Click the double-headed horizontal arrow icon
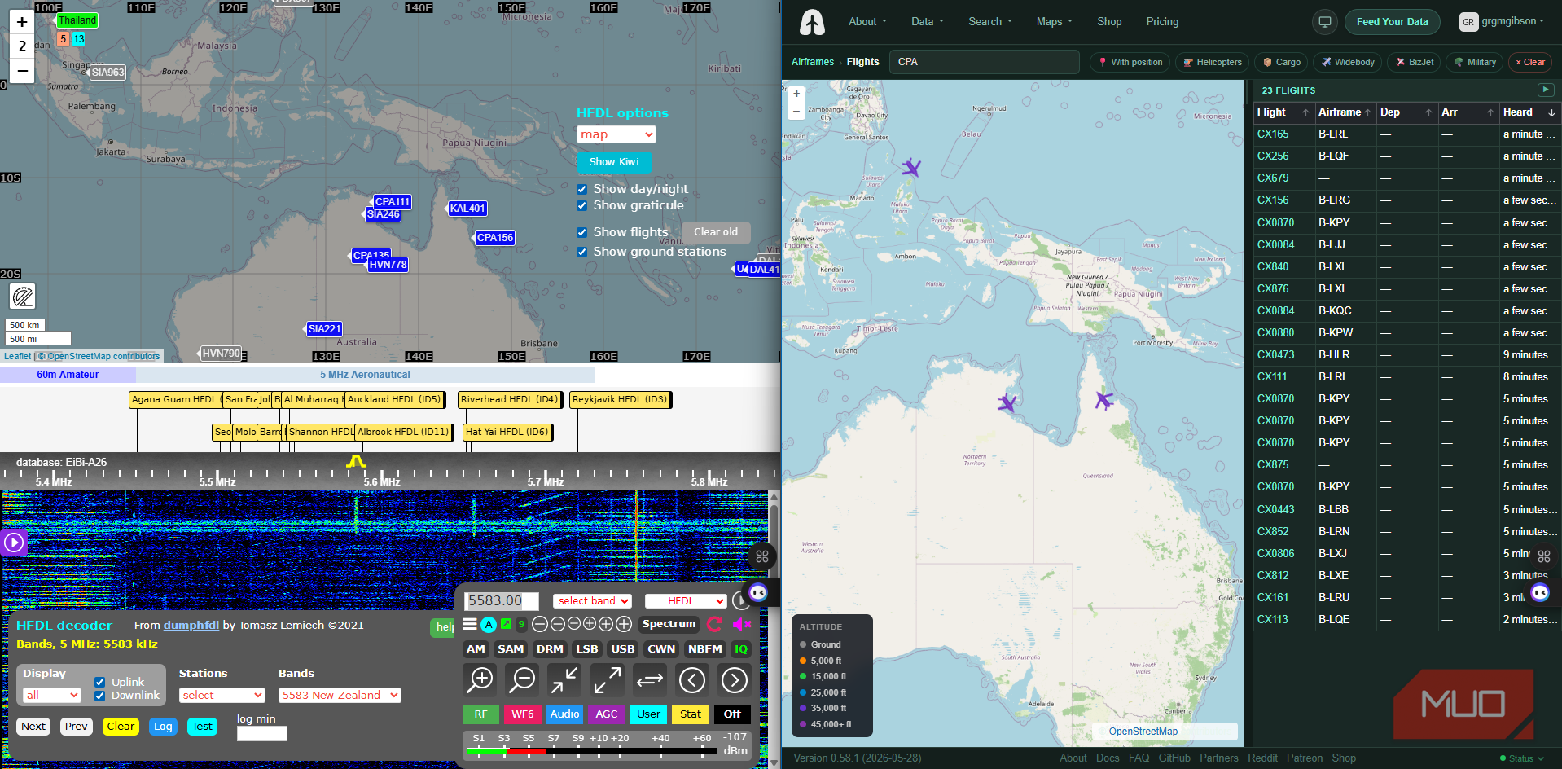Viewport: 1562px width, 769px height. [649, 679]
